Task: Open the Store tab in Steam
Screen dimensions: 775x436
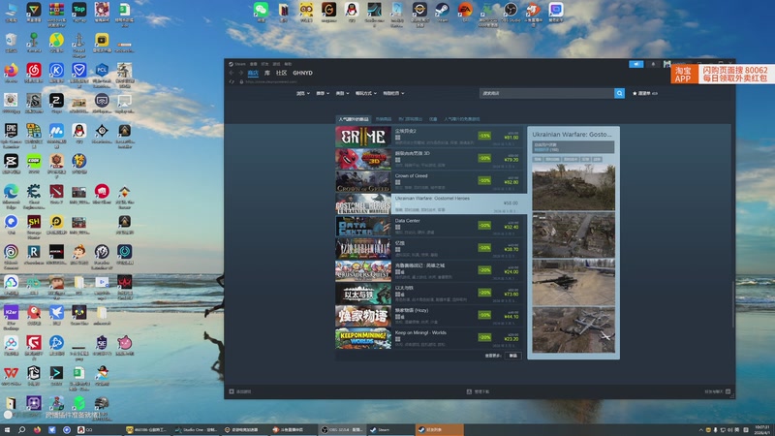Action: (253, 73)
